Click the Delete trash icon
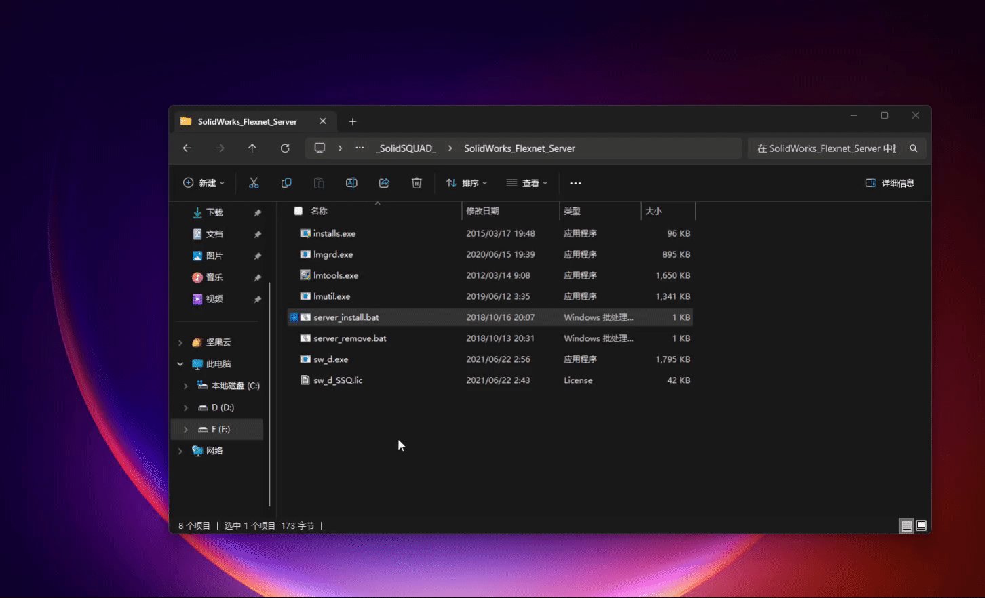The height and width of the screenshot is (598, 985). pos(417,183)
